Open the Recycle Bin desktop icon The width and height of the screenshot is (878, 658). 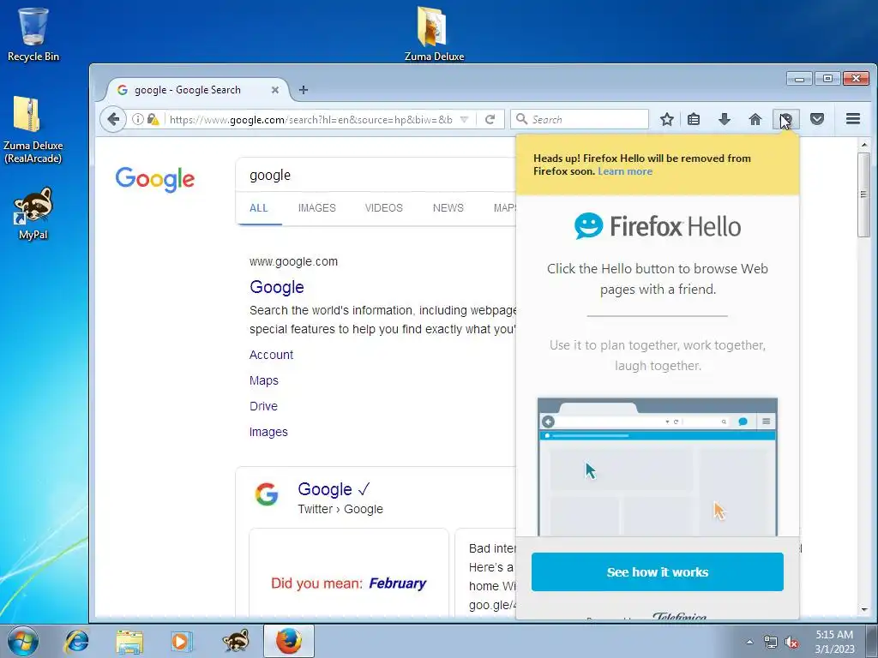[33, 34]
